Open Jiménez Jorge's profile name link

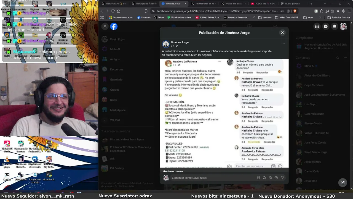pos(180,42)
